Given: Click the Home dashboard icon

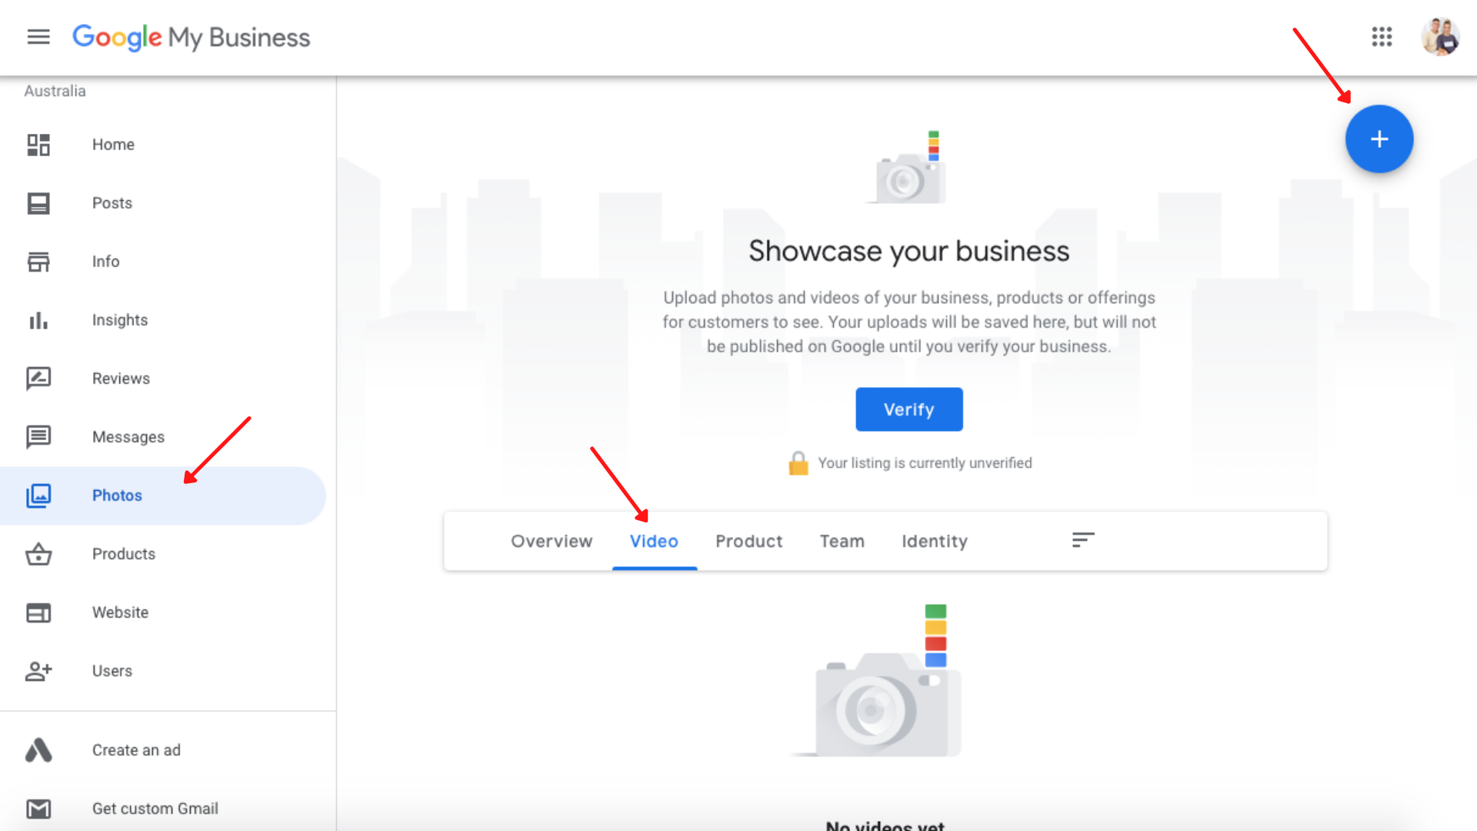Looking at the screenshot, I should click(38, 145).
